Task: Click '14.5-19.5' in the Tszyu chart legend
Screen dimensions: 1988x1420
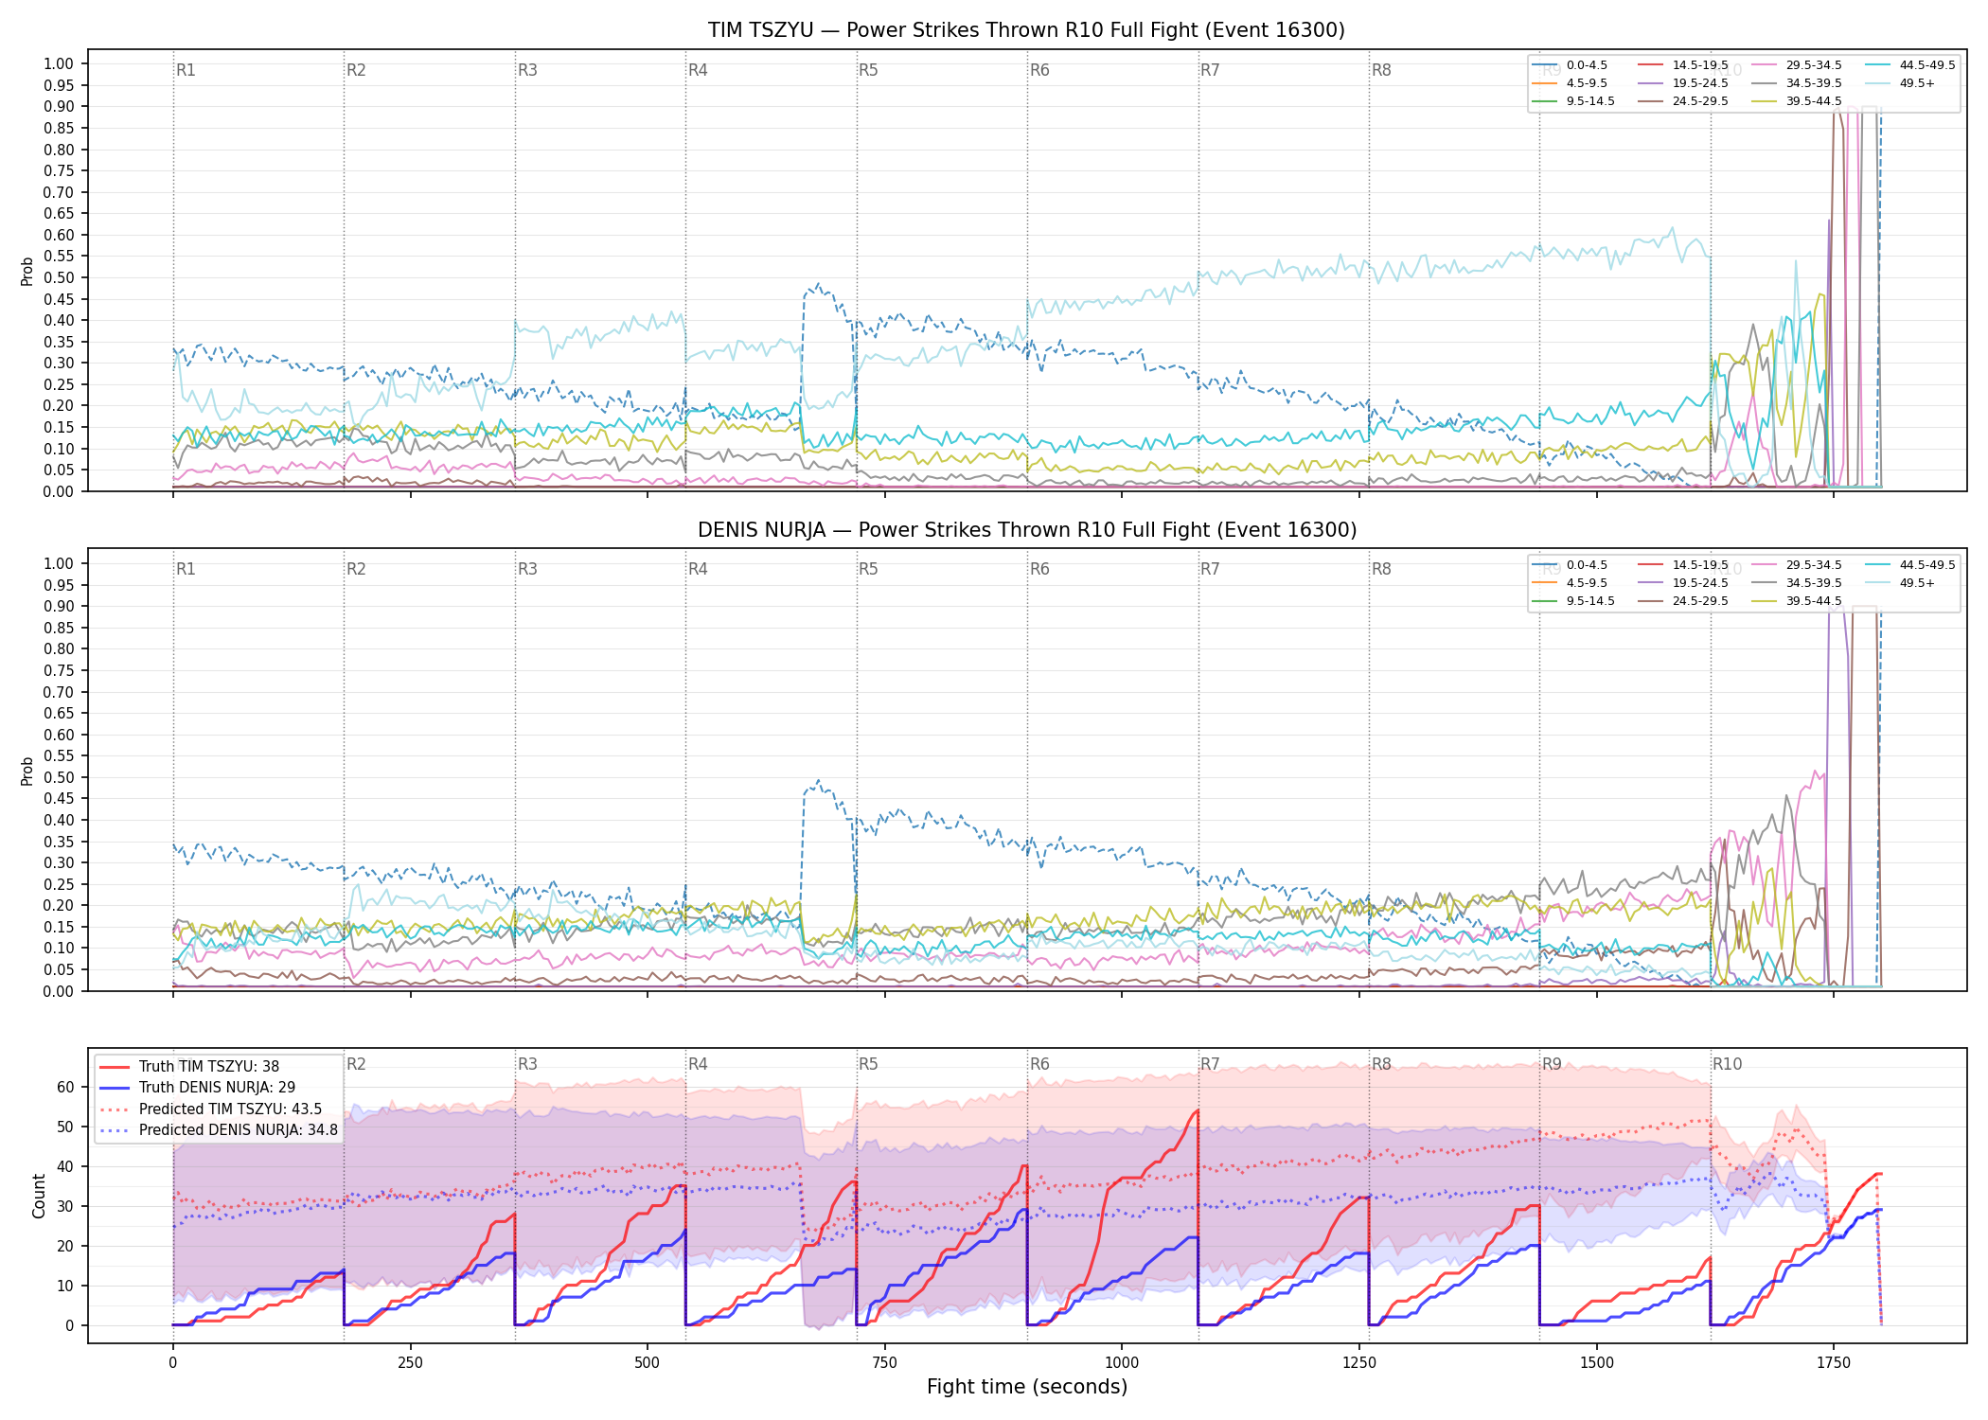Action: 1700,65
